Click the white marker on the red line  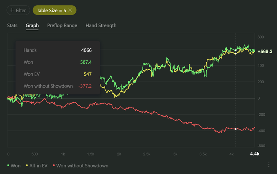pos(235,129)
